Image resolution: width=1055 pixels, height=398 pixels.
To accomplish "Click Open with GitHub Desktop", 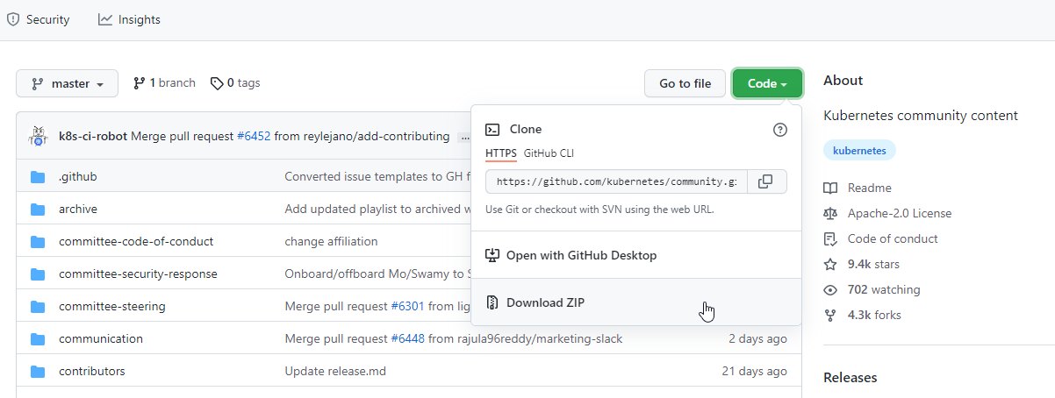I will (636, 255).
